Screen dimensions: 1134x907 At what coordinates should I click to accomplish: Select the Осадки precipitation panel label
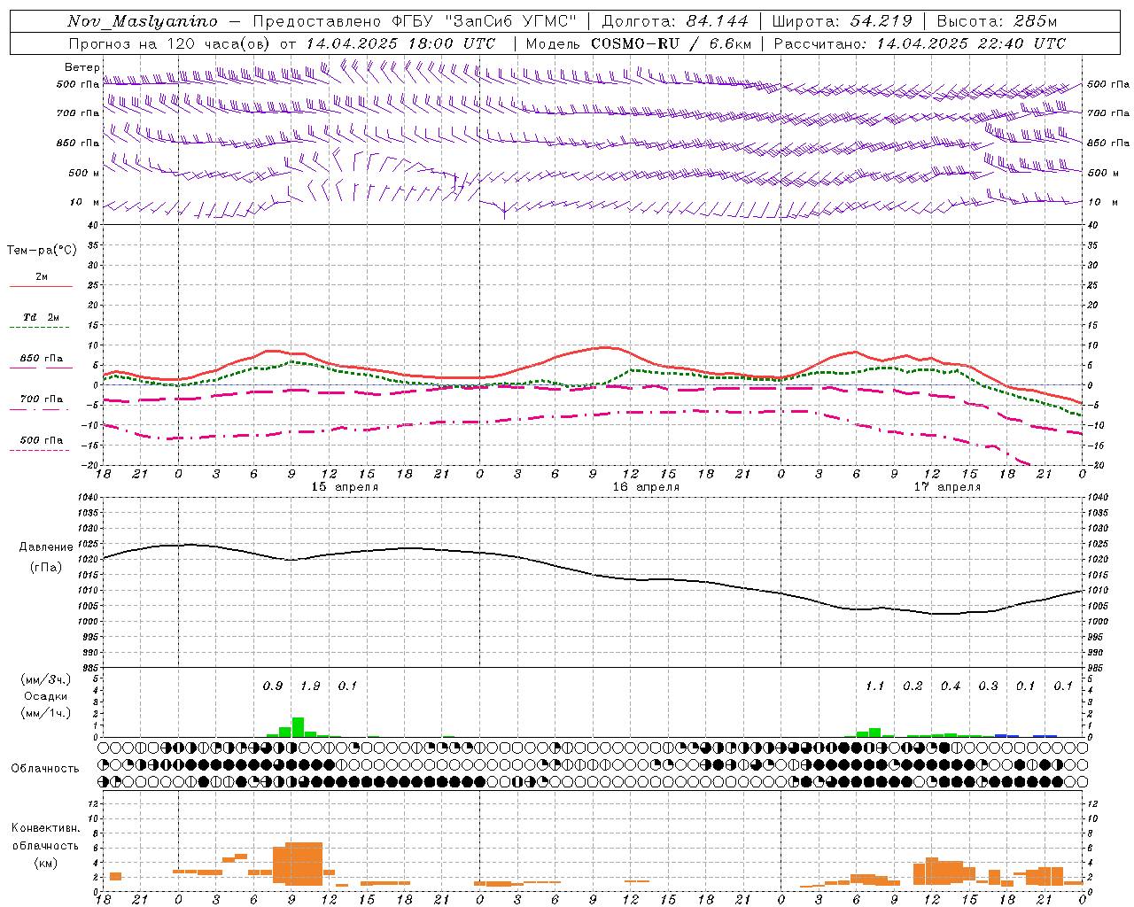45,696
